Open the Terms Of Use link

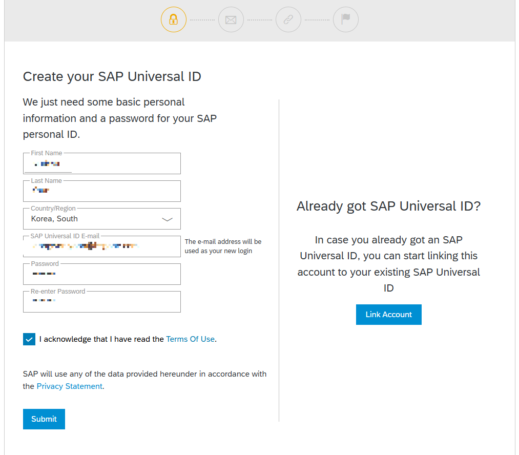coord(190,339)
